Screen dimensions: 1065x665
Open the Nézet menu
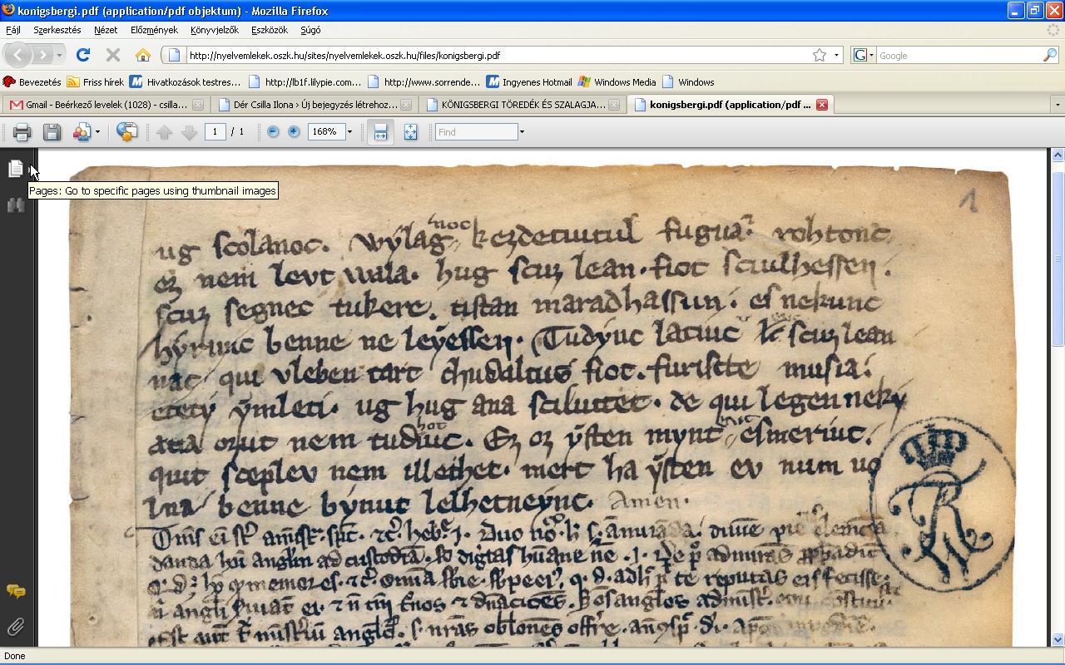106,30
